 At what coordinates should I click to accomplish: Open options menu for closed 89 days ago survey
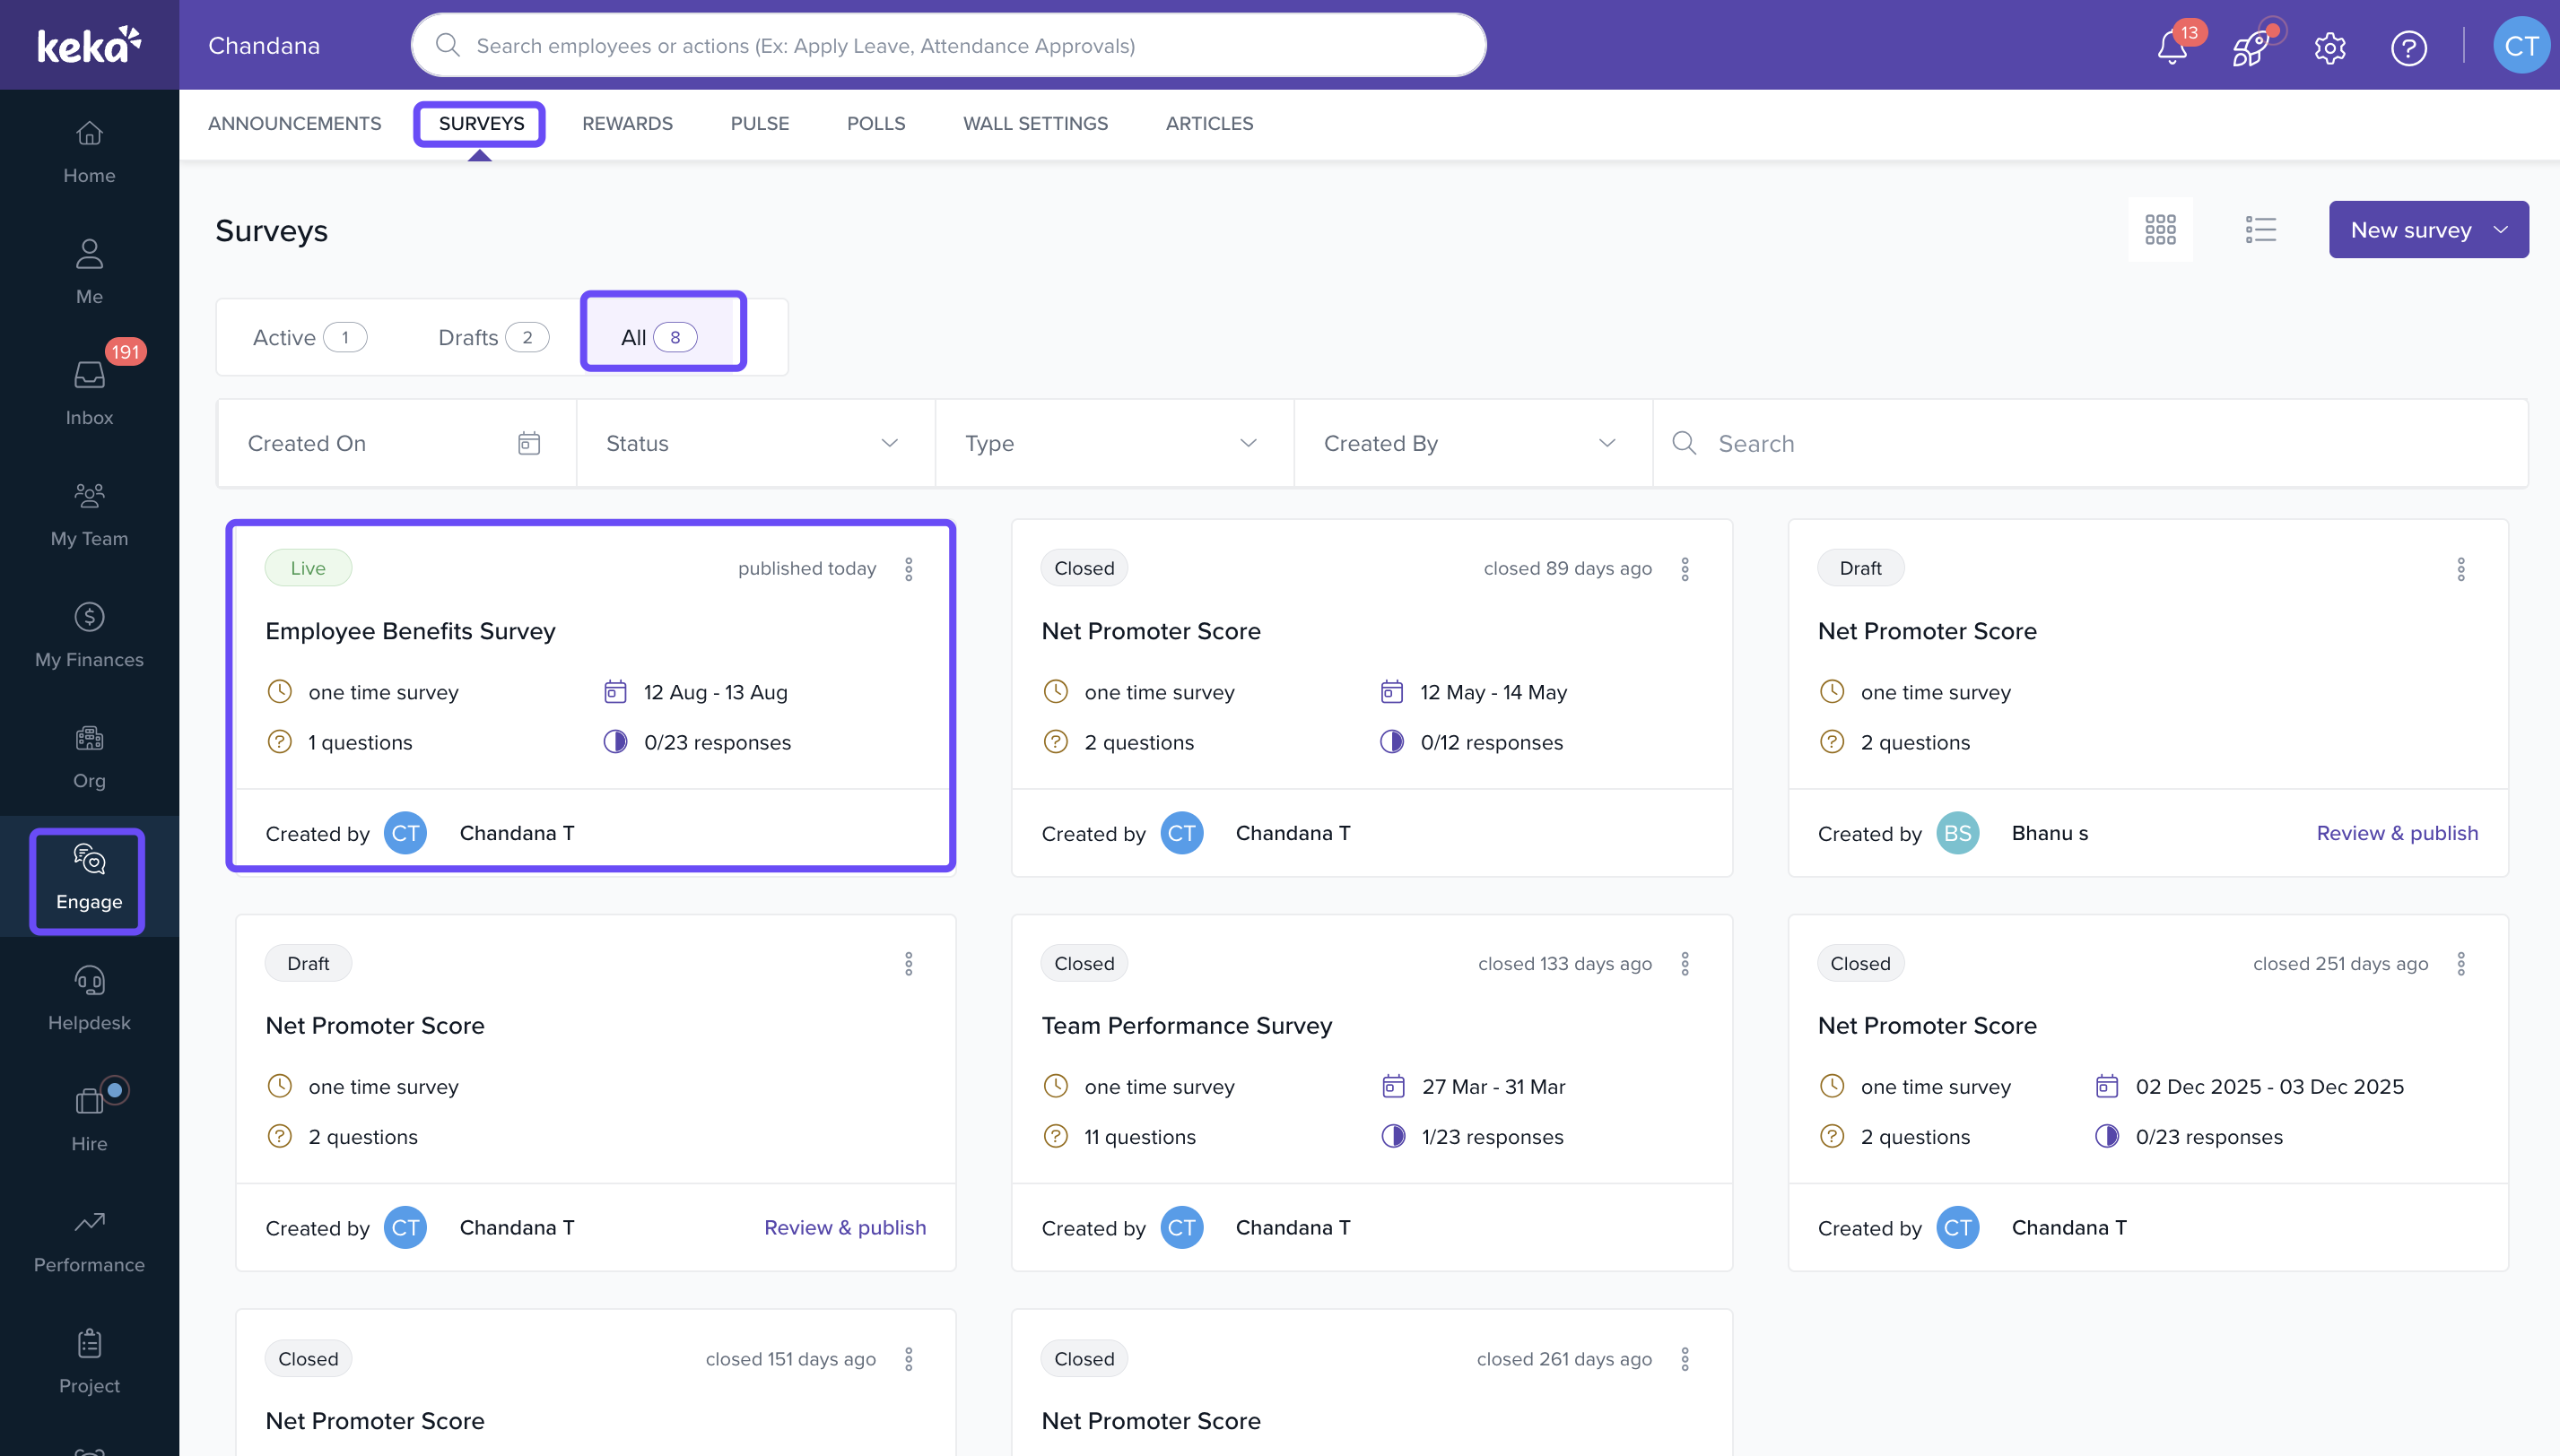click(1685, 569)
